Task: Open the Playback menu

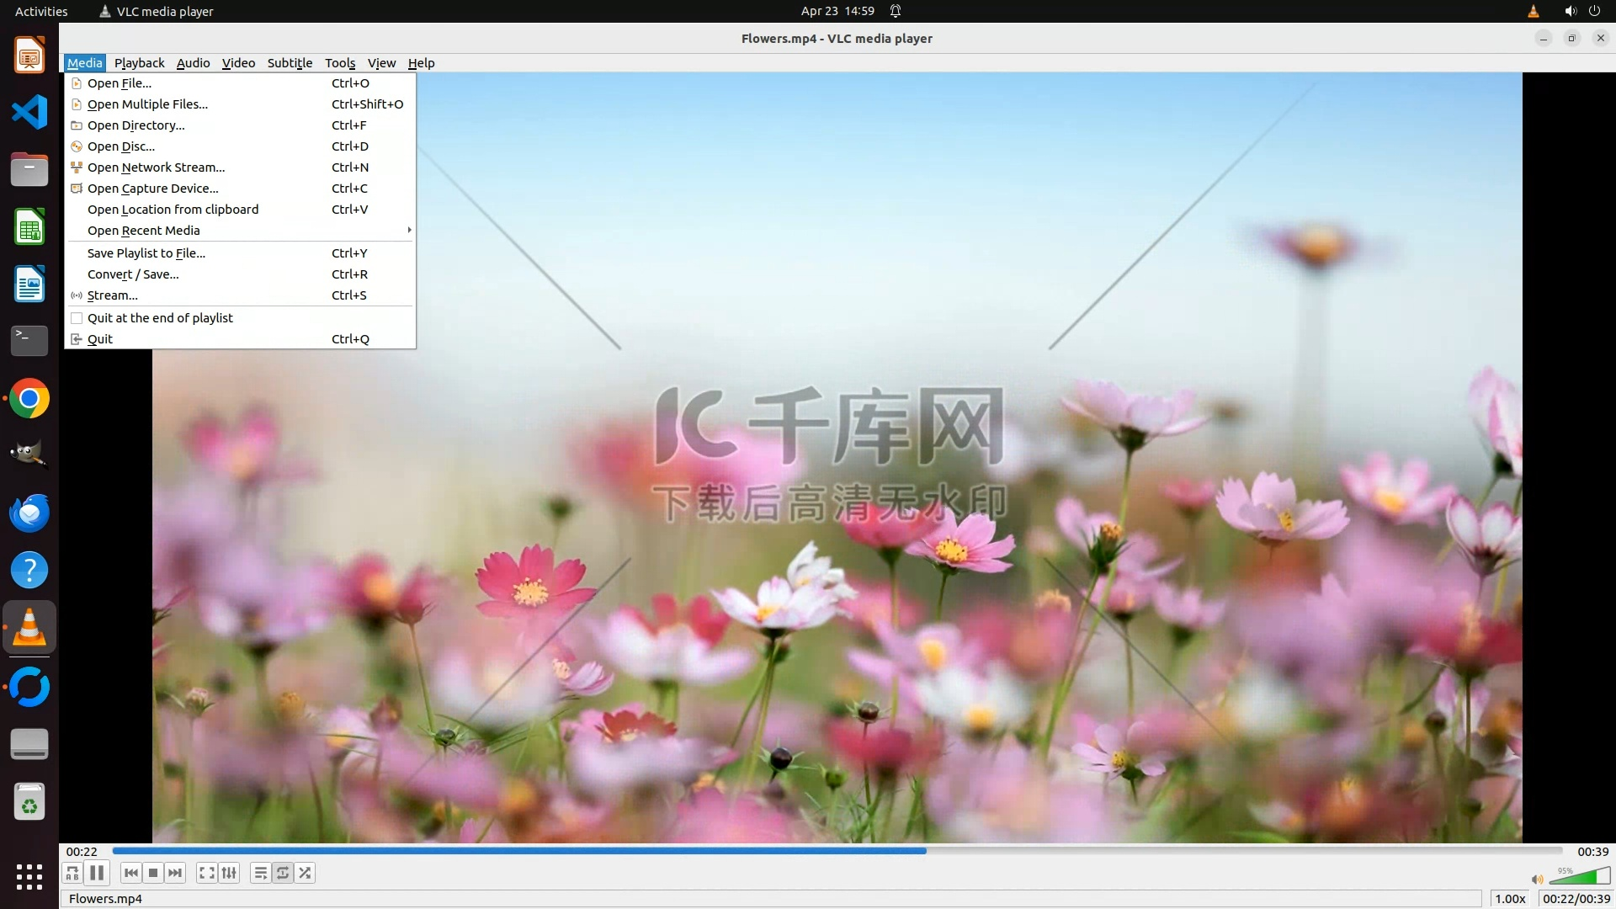Action: pos(140,63)
